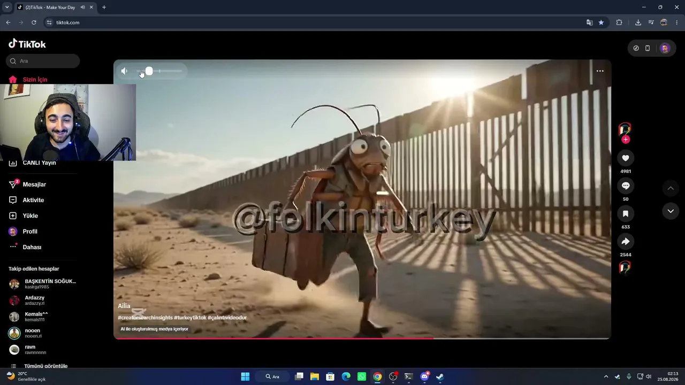Image resolution: width=685 pixels, height=385 pixels.
Task: Open the comments with the speech bubble icon
Action: tap(625, 186)
